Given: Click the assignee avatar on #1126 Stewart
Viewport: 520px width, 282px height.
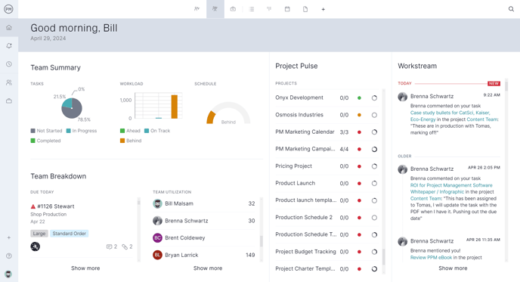Looking at the screenshot, I should pyautogui.click(x=36, y=246).
